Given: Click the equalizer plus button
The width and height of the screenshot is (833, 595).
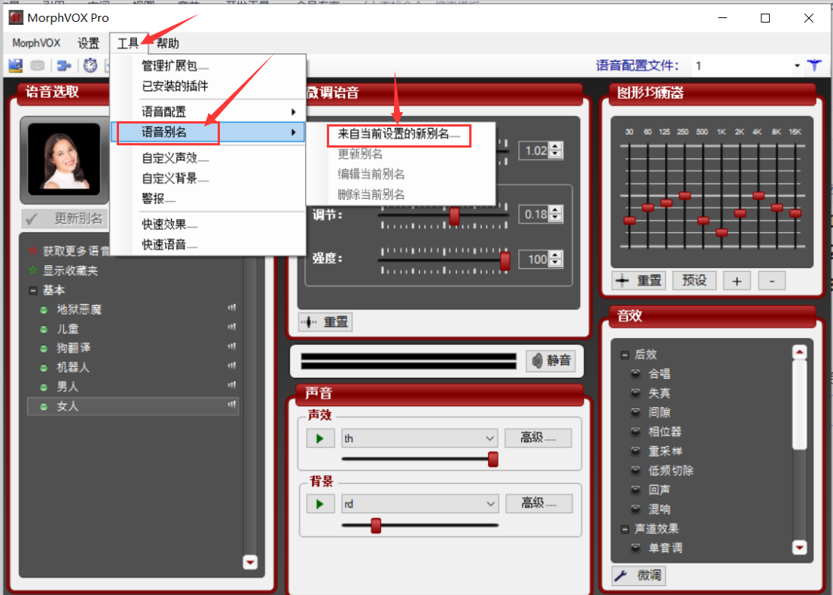Looking at the screenshot, I should 737,280.
